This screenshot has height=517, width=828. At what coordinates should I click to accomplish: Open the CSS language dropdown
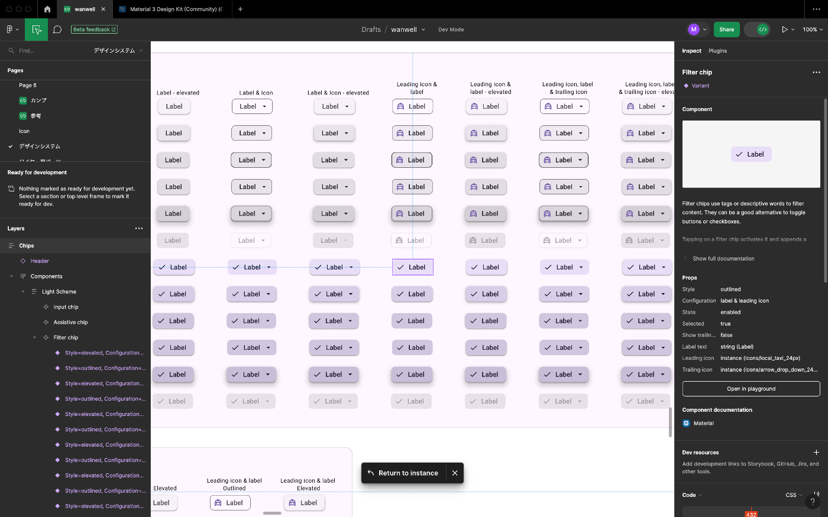click(x=794, y=495)
